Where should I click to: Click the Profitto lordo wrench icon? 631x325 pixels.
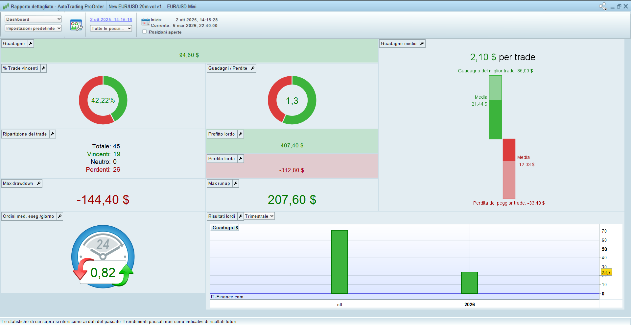241,134
